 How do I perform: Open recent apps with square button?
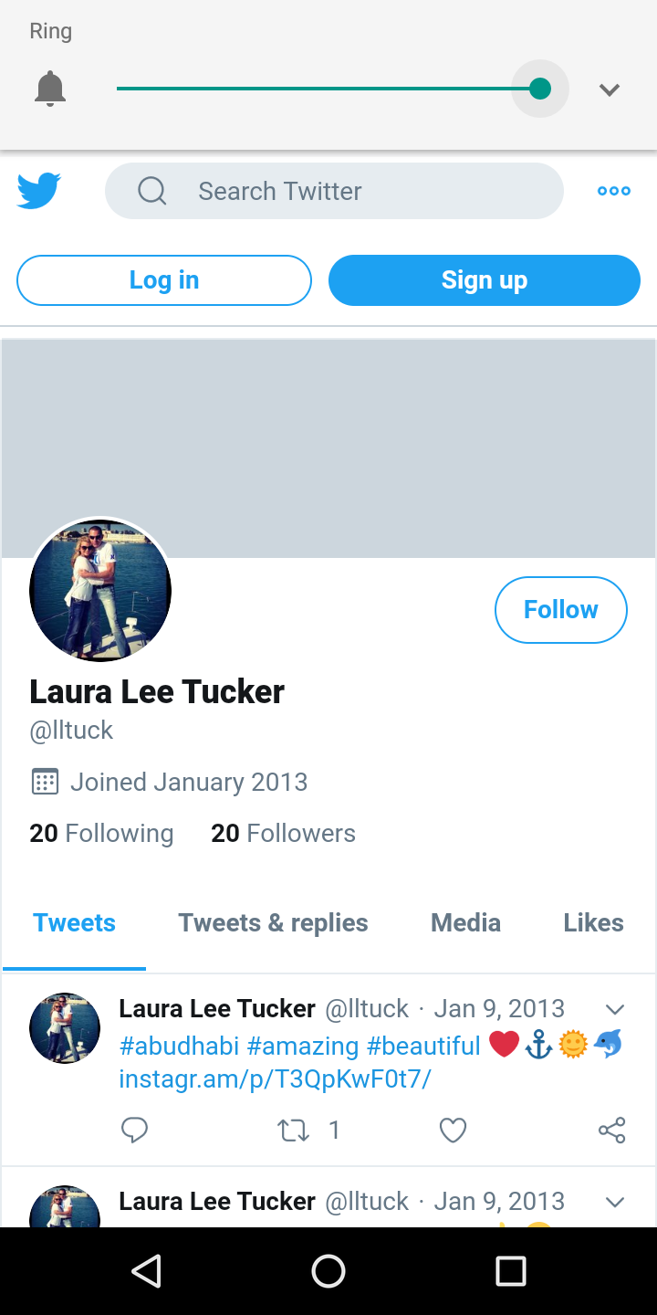point(511,1270)
